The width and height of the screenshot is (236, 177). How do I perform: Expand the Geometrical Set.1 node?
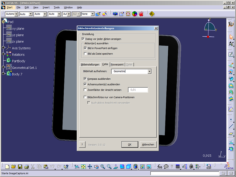click(x=3, y=67)
